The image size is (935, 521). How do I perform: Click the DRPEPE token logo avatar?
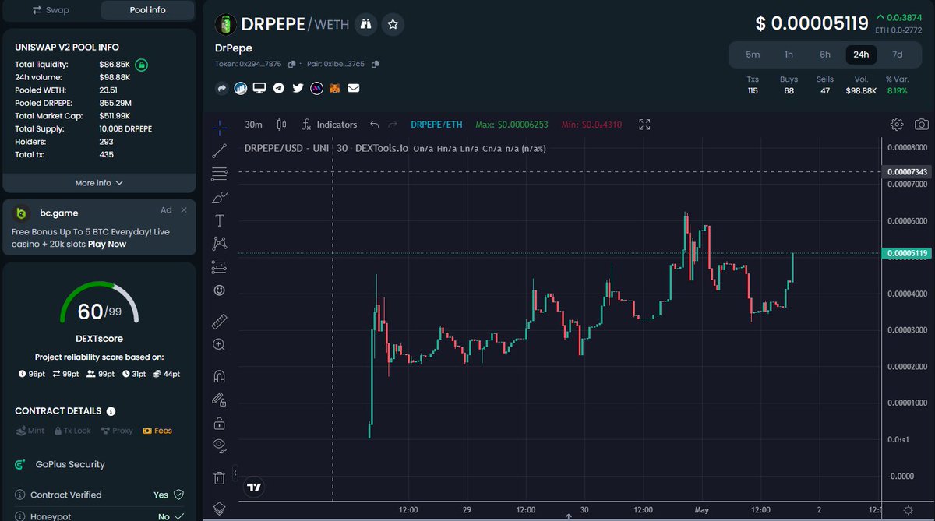[x=225, y=25]
